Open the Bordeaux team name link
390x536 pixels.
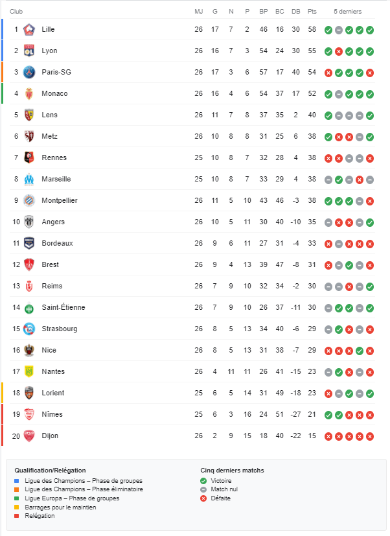[x=58, y=243]
